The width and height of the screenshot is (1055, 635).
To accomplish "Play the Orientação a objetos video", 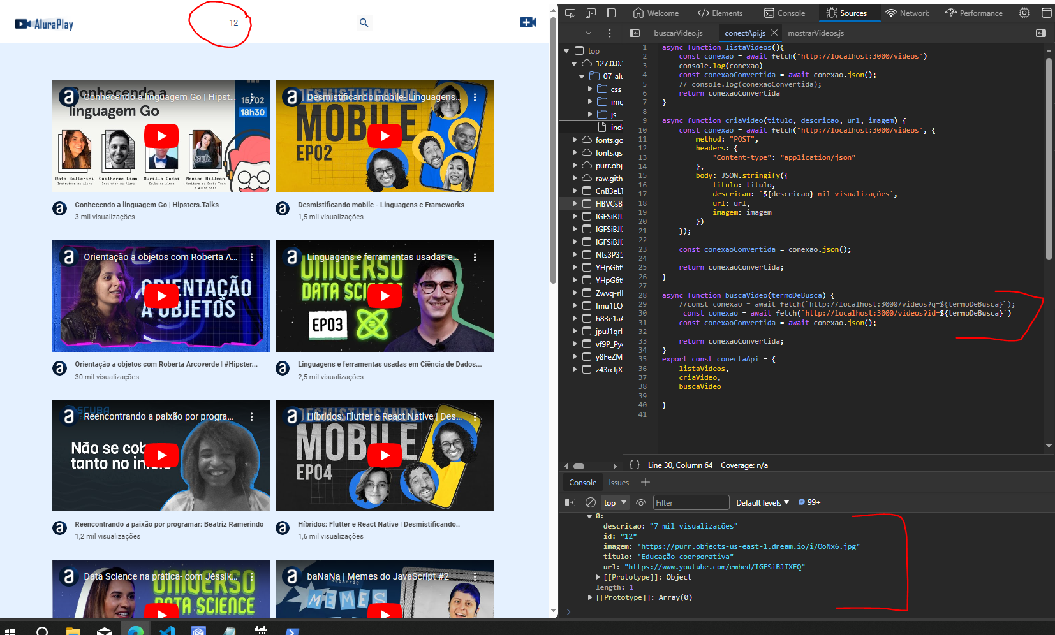I will [161, 296].
